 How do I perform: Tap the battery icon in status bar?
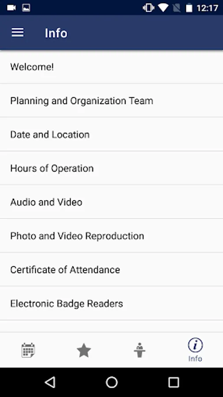pos(189,8)
